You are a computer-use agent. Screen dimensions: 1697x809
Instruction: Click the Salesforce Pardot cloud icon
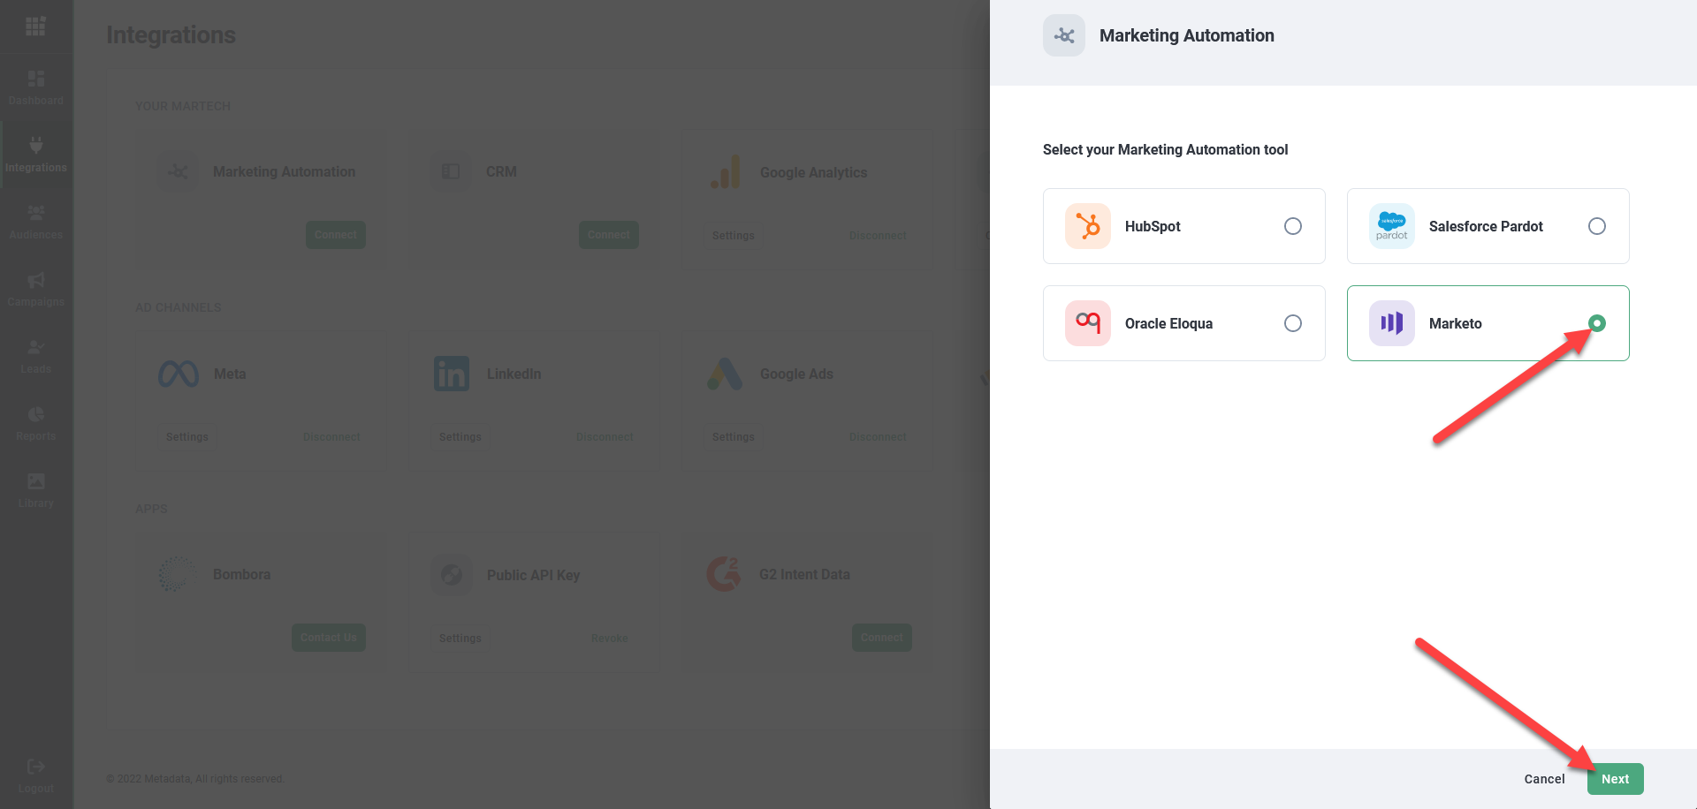click(x=1391, y=226)
